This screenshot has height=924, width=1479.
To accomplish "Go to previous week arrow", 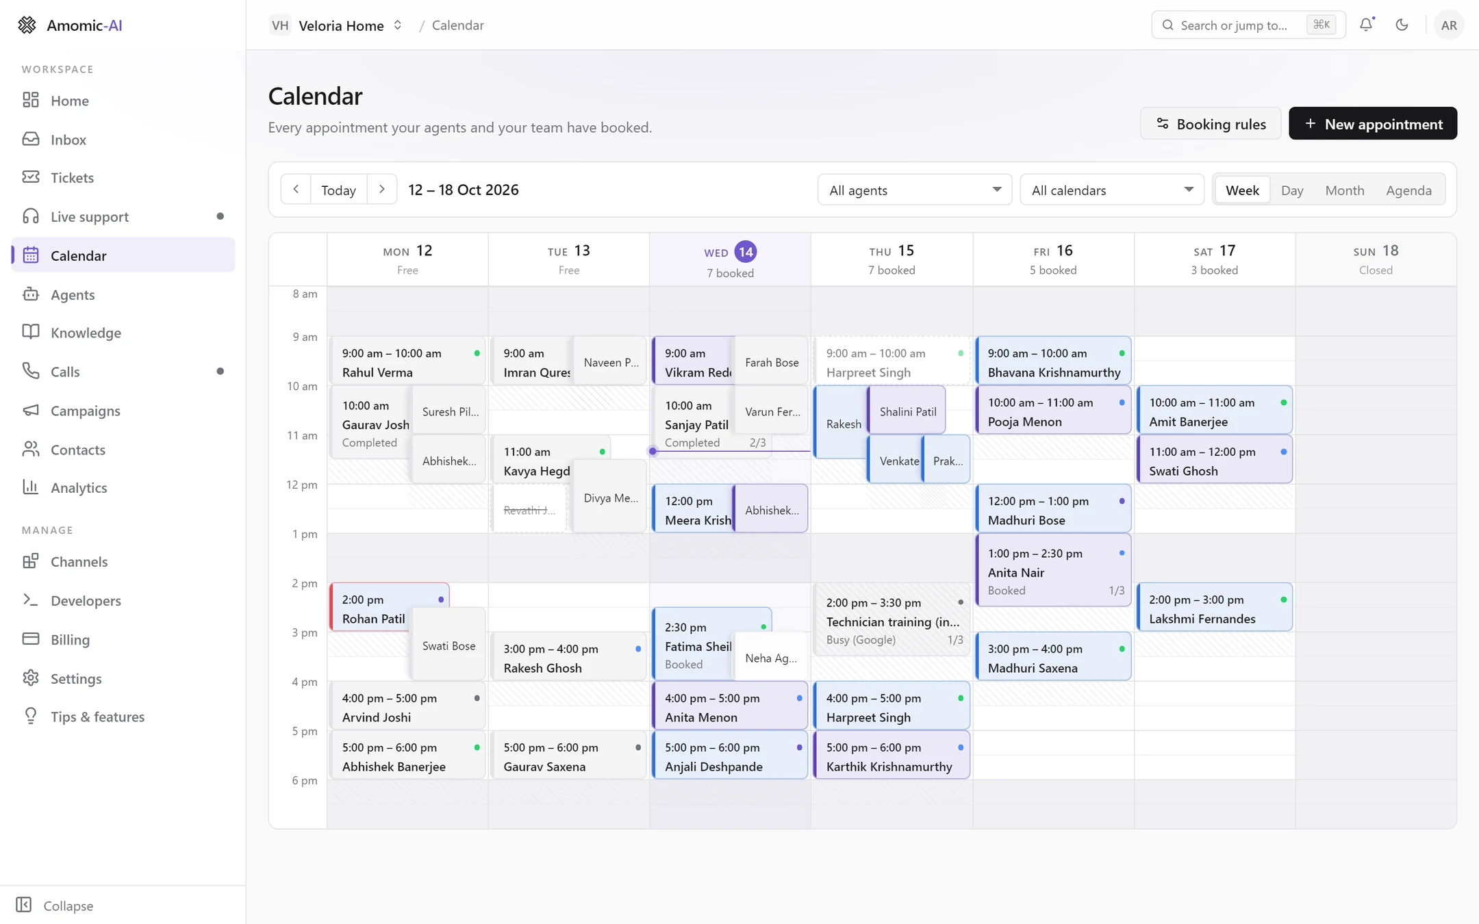I will (296, 190).
